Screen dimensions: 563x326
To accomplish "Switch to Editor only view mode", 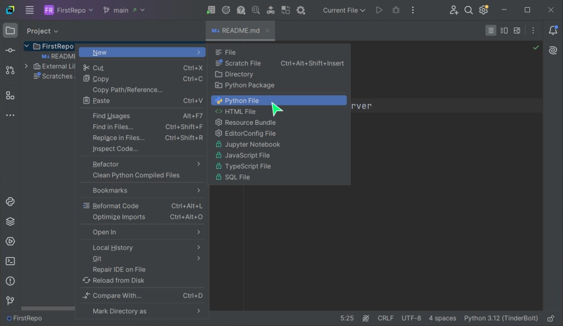I will [491, 31].
